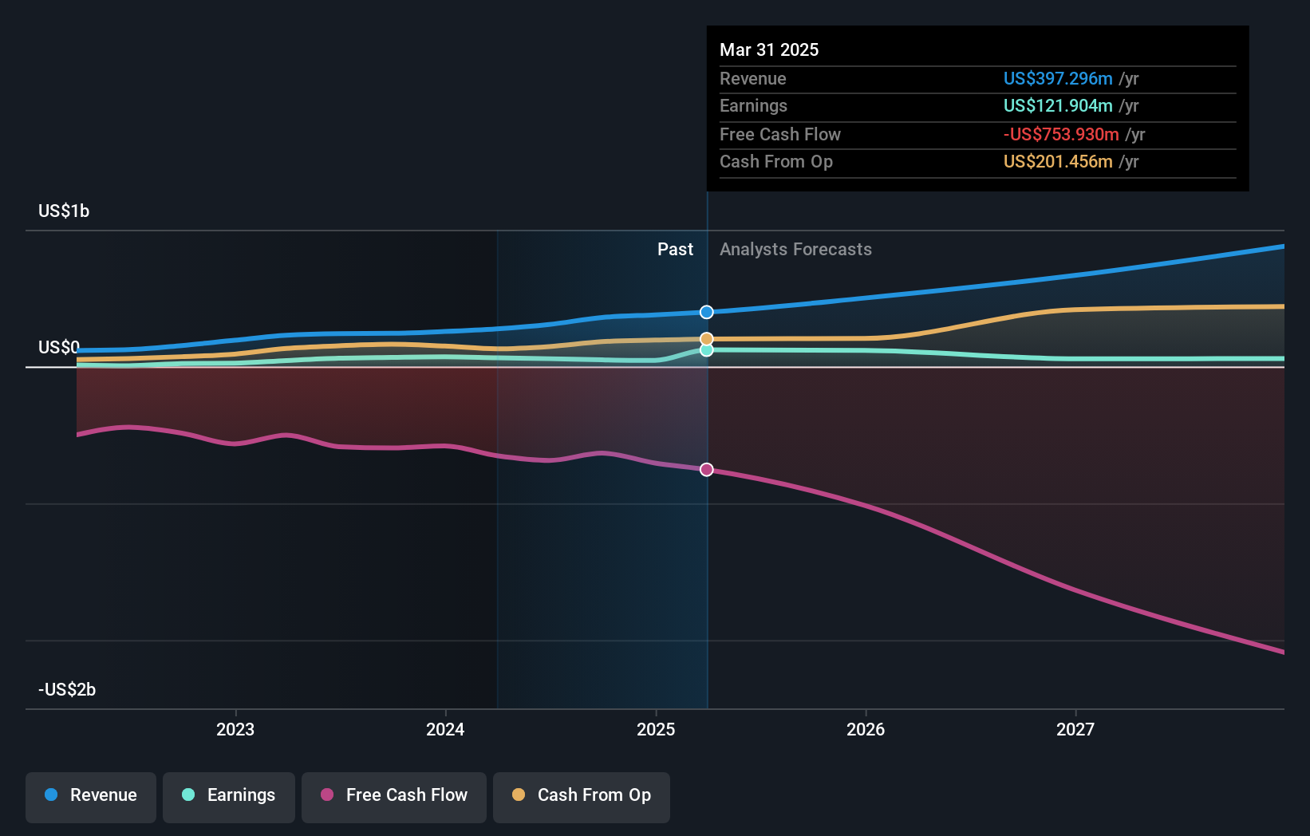Click the US$121.904m earnings value
Viewport: 1310px width, 836px height.
pos(1058,105)
